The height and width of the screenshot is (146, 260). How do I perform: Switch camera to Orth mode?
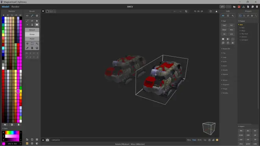[199, 140]
